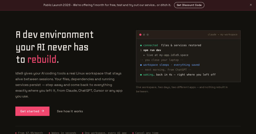Click the 'back in 4s' terminal text
The height and width of the screenshot is (134, 256).
[164, 75]
